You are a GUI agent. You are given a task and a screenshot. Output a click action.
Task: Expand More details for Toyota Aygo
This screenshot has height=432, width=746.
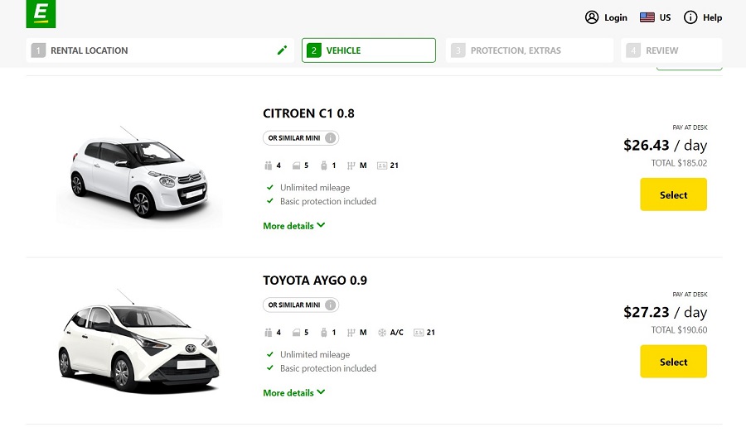click(294, 392)
